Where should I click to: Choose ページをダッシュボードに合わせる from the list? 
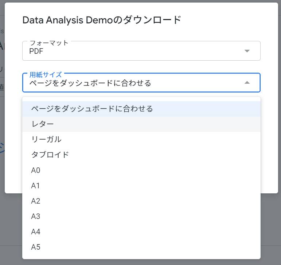tap(92, 109)
